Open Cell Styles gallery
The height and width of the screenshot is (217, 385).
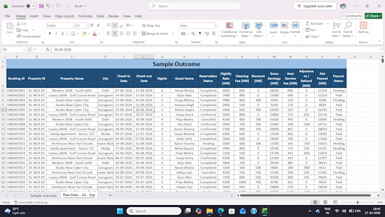click(x=259, y=29)
